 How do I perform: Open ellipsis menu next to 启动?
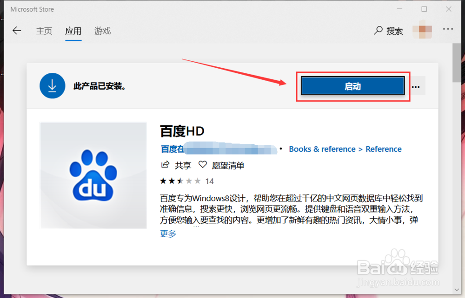pyautogui.click(x=416, y=87)
